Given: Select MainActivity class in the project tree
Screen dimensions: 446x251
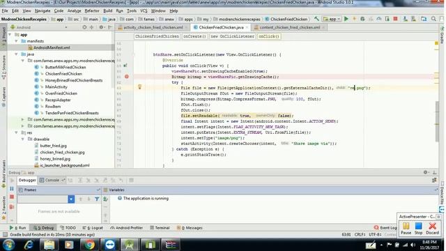Looking at the screenshot, I should click(x=56, y=86).
